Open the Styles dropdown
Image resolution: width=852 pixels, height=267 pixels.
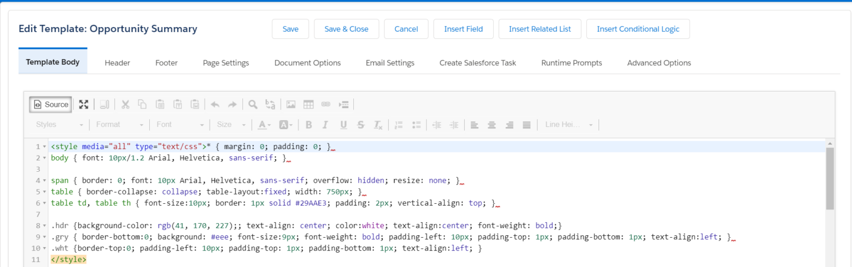[59, 125]
